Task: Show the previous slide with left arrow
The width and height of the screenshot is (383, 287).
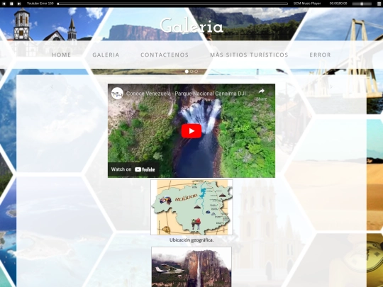Action: [52, 86]
